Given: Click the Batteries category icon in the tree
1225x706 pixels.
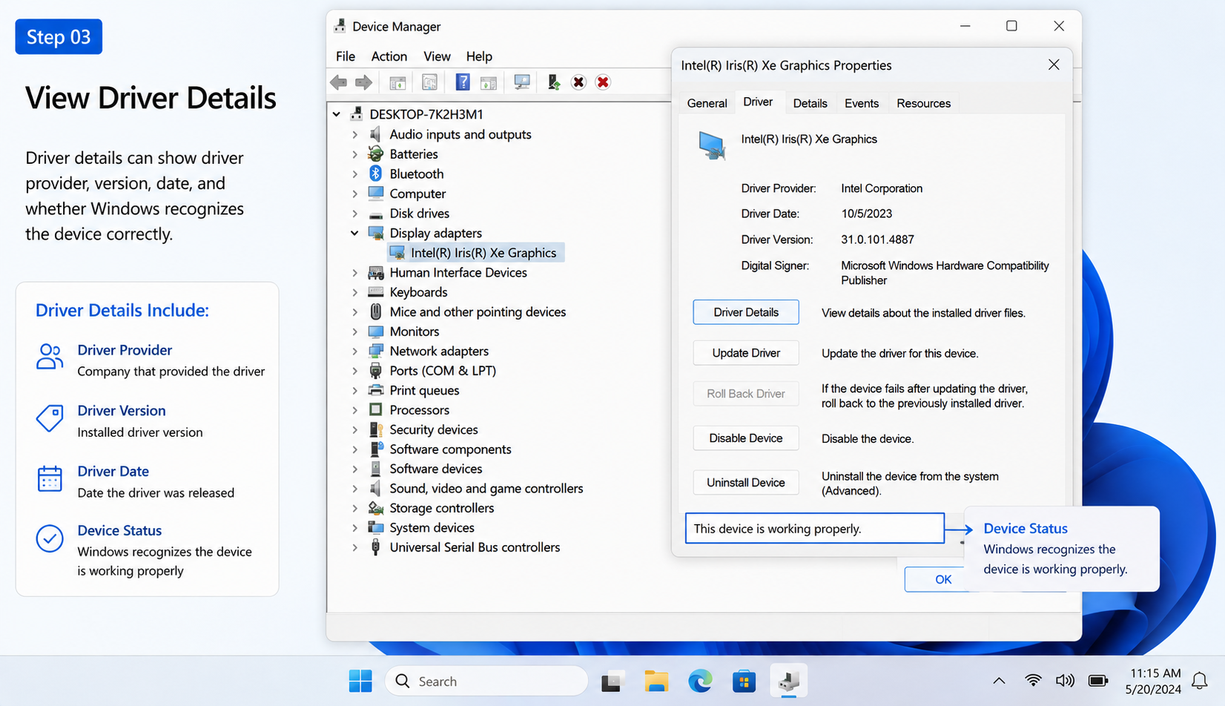Looking at the screenshot, I should point(376,154).
